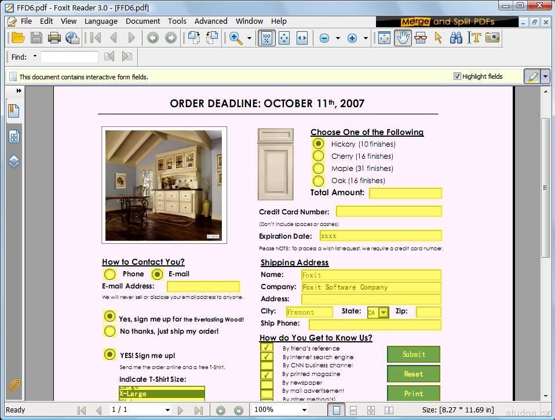The image size is (555, 420).
Task: Click the vertical scrollbar thumb
Action: (546, 188)
